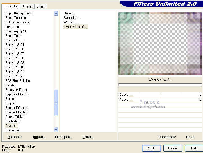The width and height of the screenshot is (203, 153).
Task: Select Paper Textures category
Action: click(x=15, y=18)
